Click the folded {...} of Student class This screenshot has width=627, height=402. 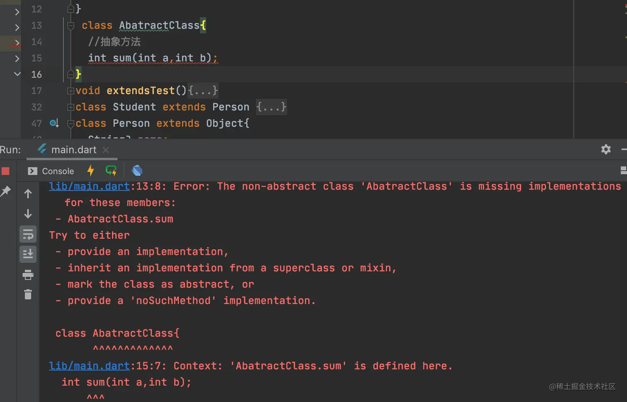tap(271, 107)
